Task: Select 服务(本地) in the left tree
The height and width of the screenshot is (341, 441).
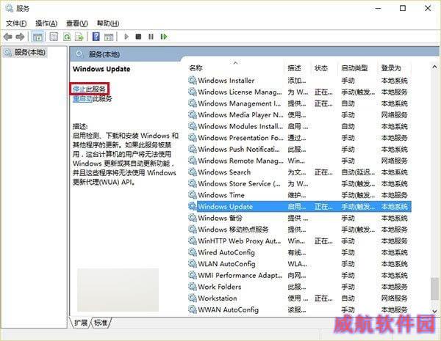Action: coord(26,52)
